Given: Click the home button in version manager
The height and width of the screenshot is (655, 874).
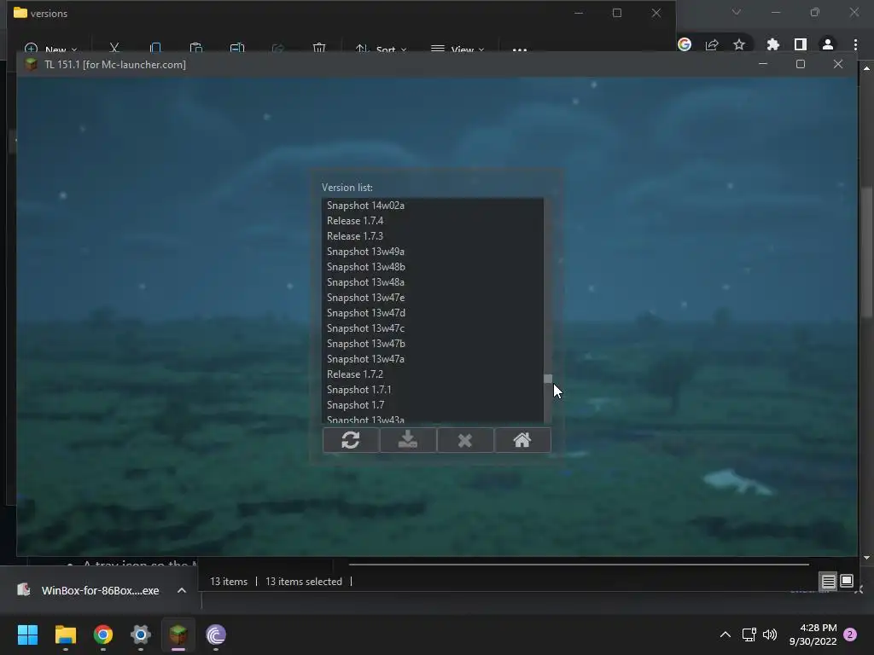Looking at the screenshot, I should [522, 440].
